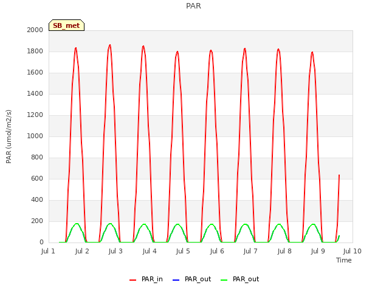Click the Jul 10 x-axis tick label
Image resolution: width=389 pixels, height=291 pixels.
tap(353, 251)
